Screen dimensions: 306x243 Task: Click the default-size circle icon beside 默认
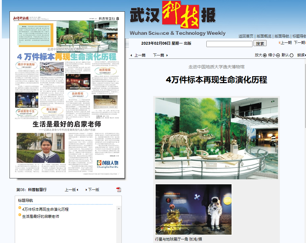(292, 55)
